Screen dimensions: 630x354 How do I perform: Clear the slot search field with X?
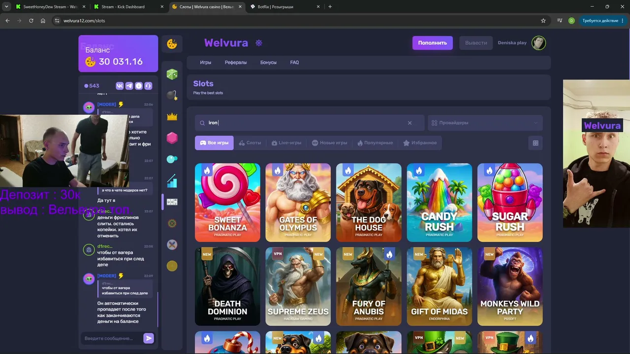tap(409, 123)
